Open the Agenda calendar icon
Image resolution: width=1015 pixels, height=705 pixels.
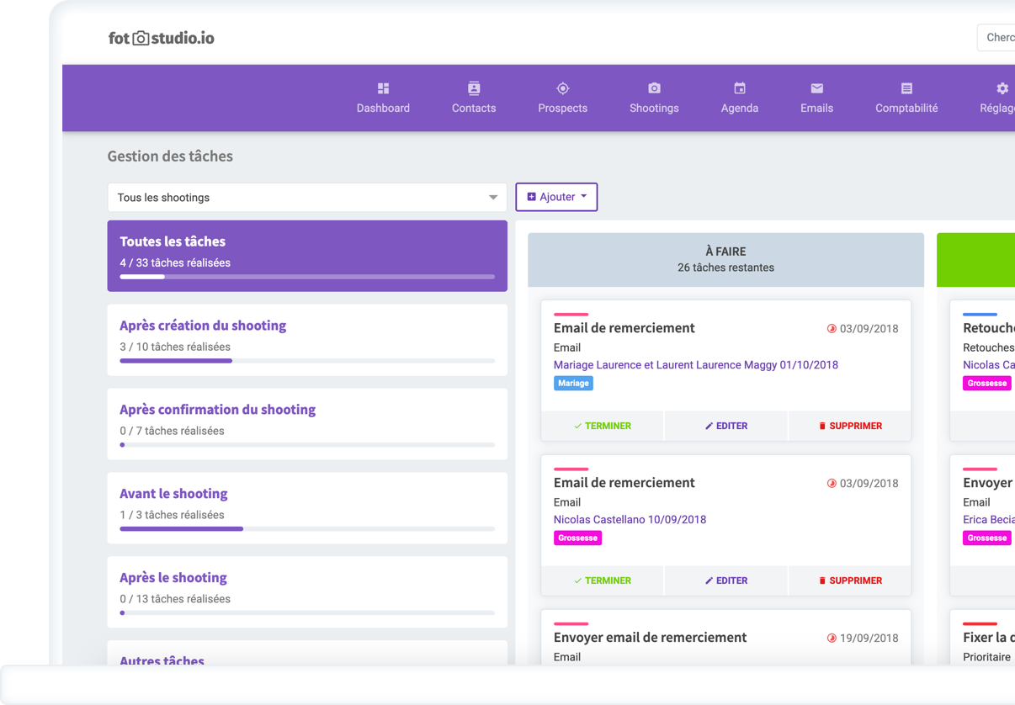click(x=740, y=88)
